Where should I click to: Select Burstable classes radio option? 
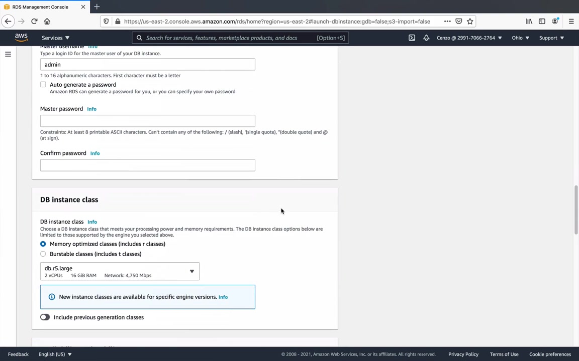(x=43, y=254)
